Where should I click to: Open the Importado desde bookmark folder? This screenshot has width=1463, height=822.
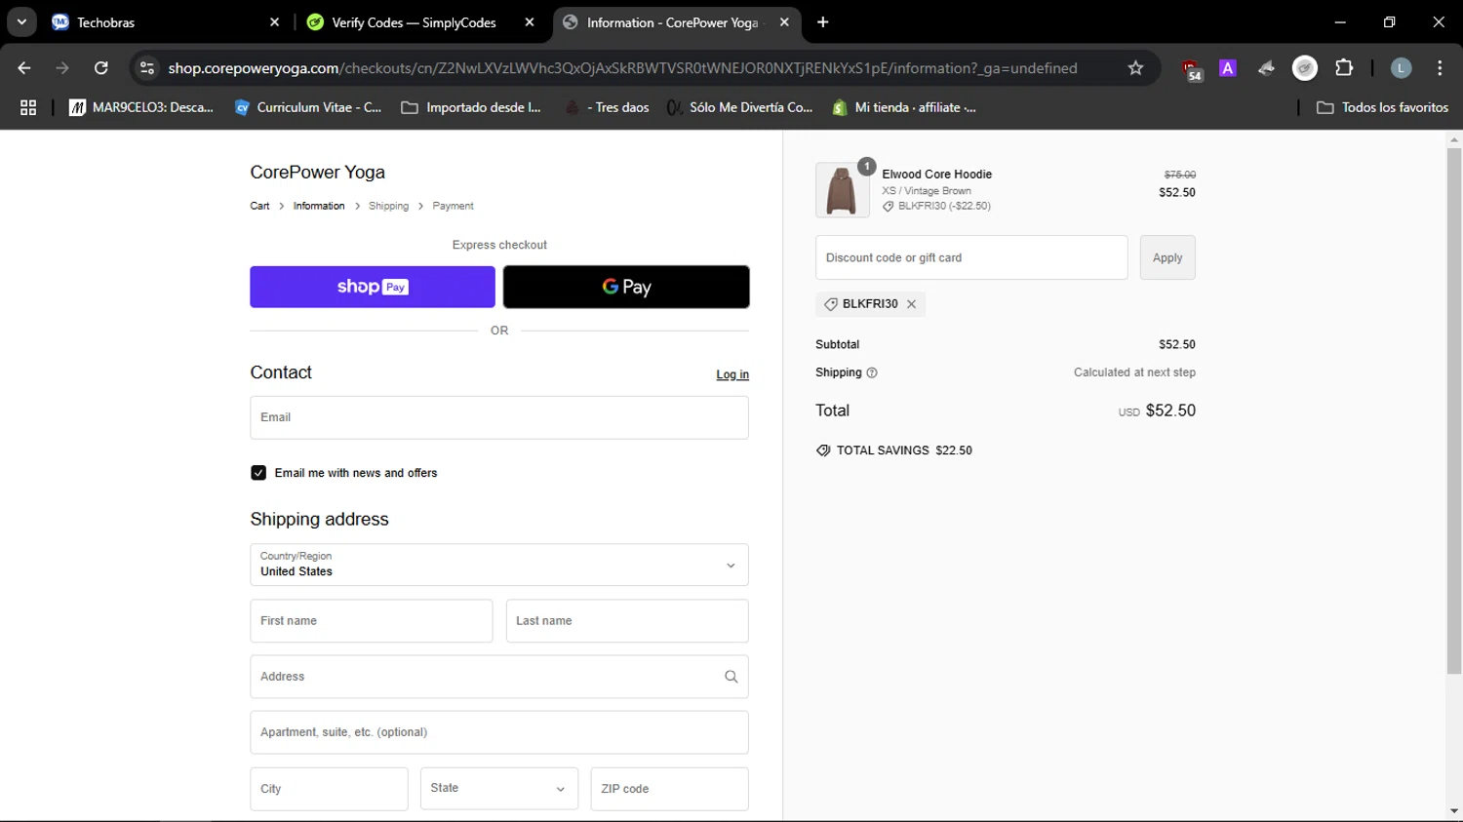click(x=471, y=107)
